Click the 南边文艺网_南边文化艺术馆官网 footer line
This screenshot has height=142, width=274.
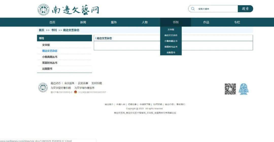145,113
